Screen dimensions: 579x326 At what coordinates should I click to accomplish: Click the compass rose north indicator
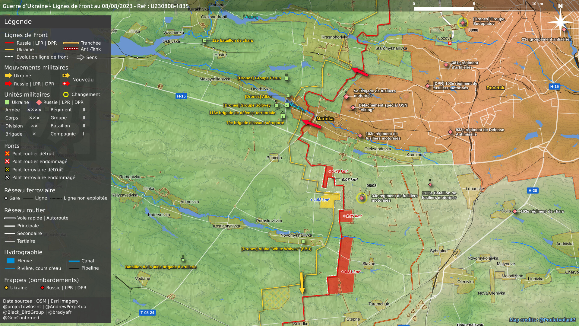560,21
